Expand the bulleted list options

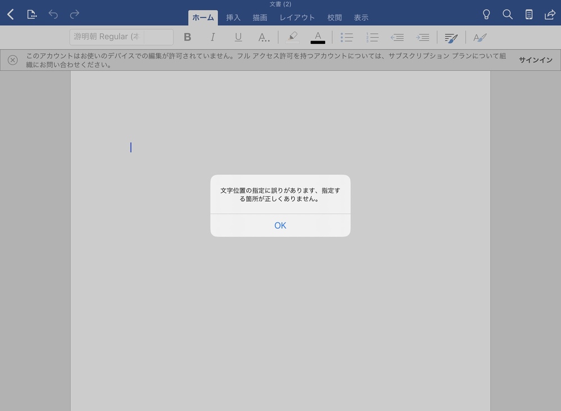click(x=346, y=38)
